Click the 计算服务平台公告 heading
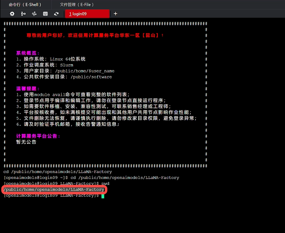 [x=38, y=136]
